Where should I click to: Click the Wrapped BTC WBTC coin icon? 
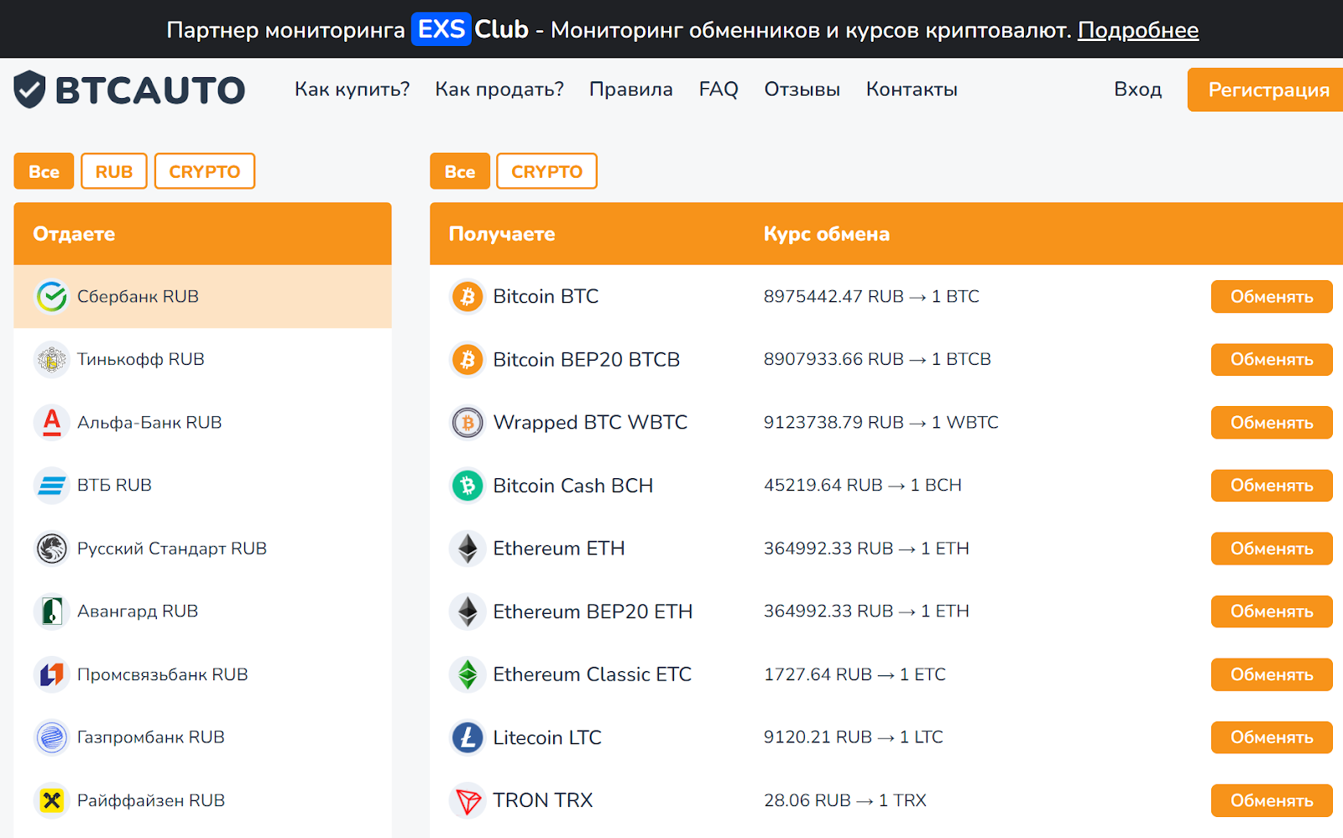pos(468,423)
